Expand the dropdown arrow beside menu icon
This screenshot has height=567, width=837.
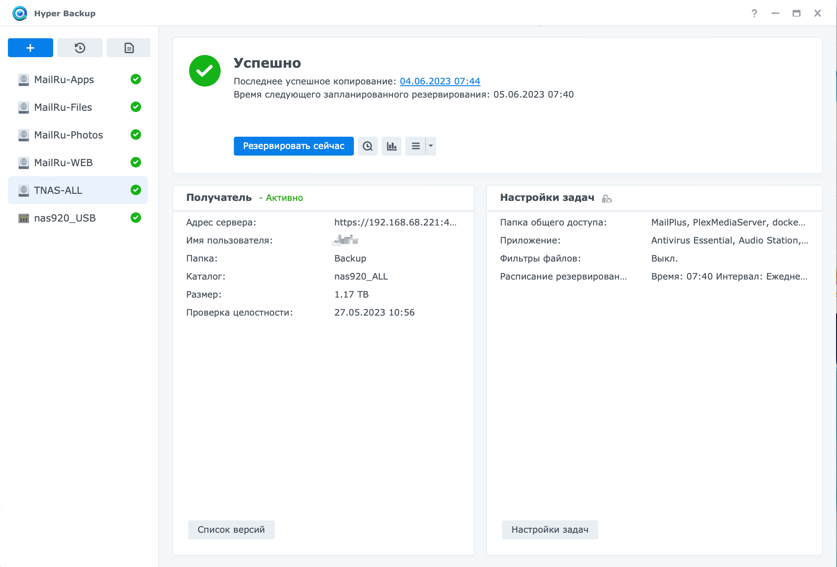tap(431, 146)
